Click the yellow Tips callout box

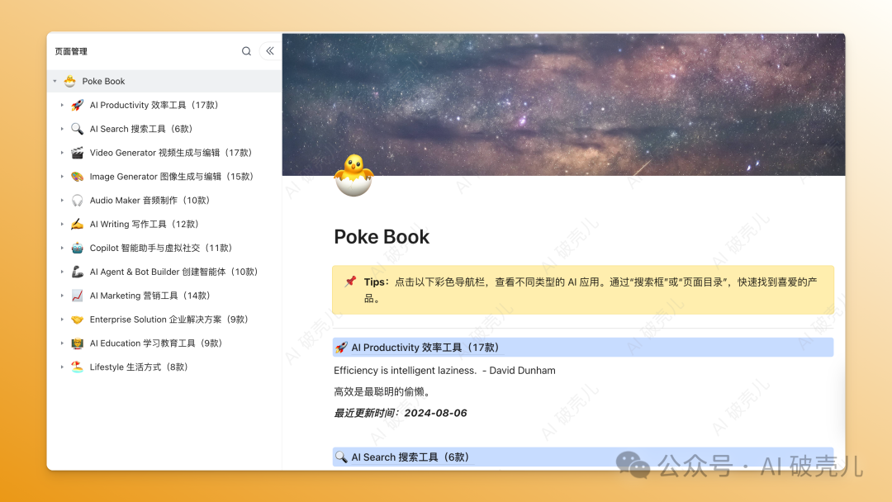pyautogui.click(x=582, y=289)
